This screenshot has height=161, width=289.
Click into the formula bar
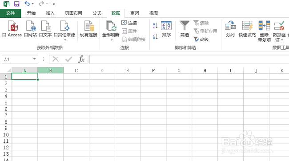point(189,59)
